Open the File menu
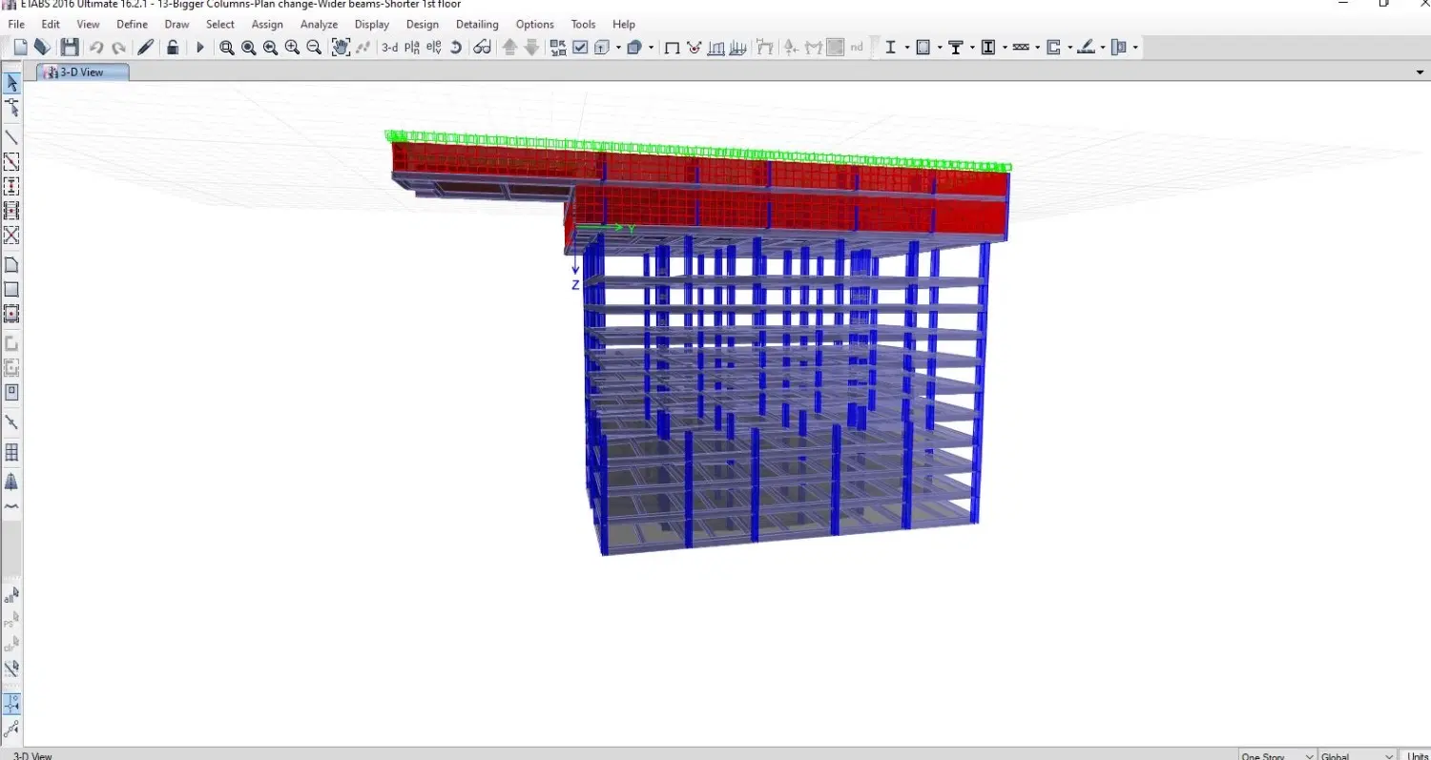 (x=16, y=24)
